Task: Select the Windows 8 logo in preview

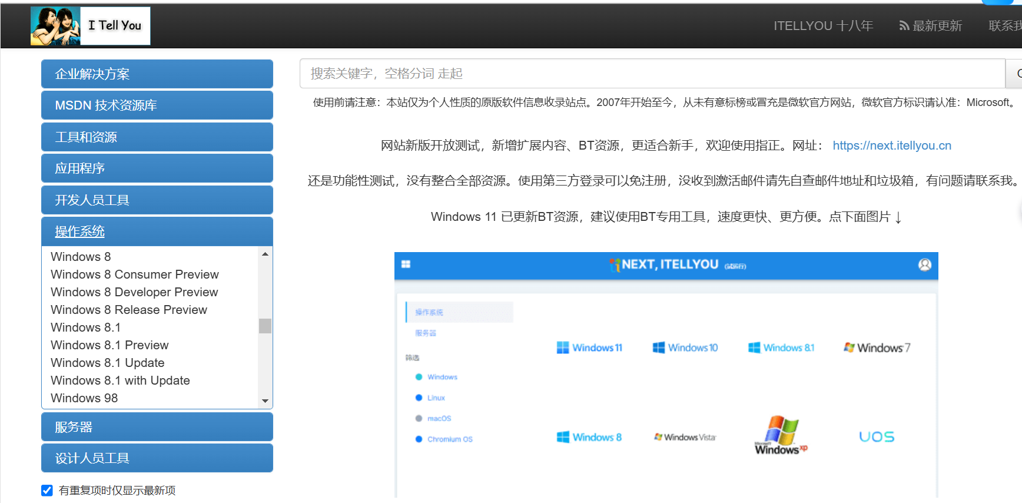Action: tap(589, 437)
